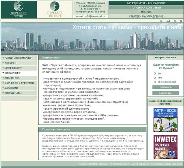
Task: Click the poll question about Ю. Лужков
Action: click(166, 66)
